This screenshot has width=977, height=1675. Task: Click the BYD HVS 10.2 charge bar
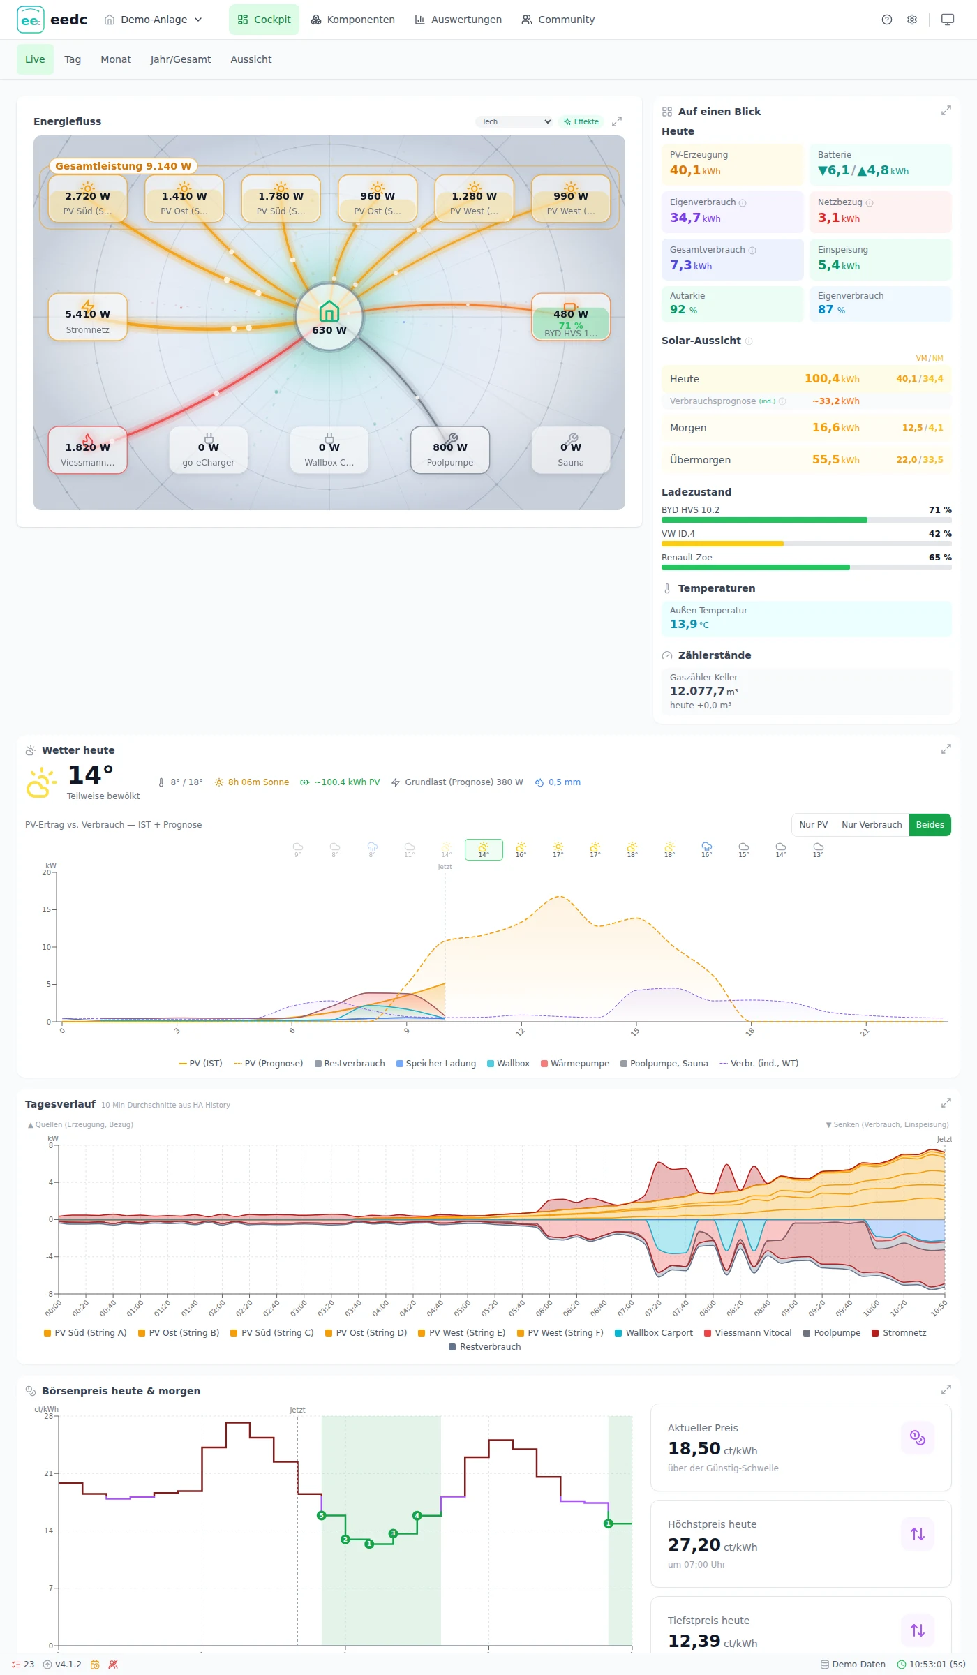pos(807,520)
